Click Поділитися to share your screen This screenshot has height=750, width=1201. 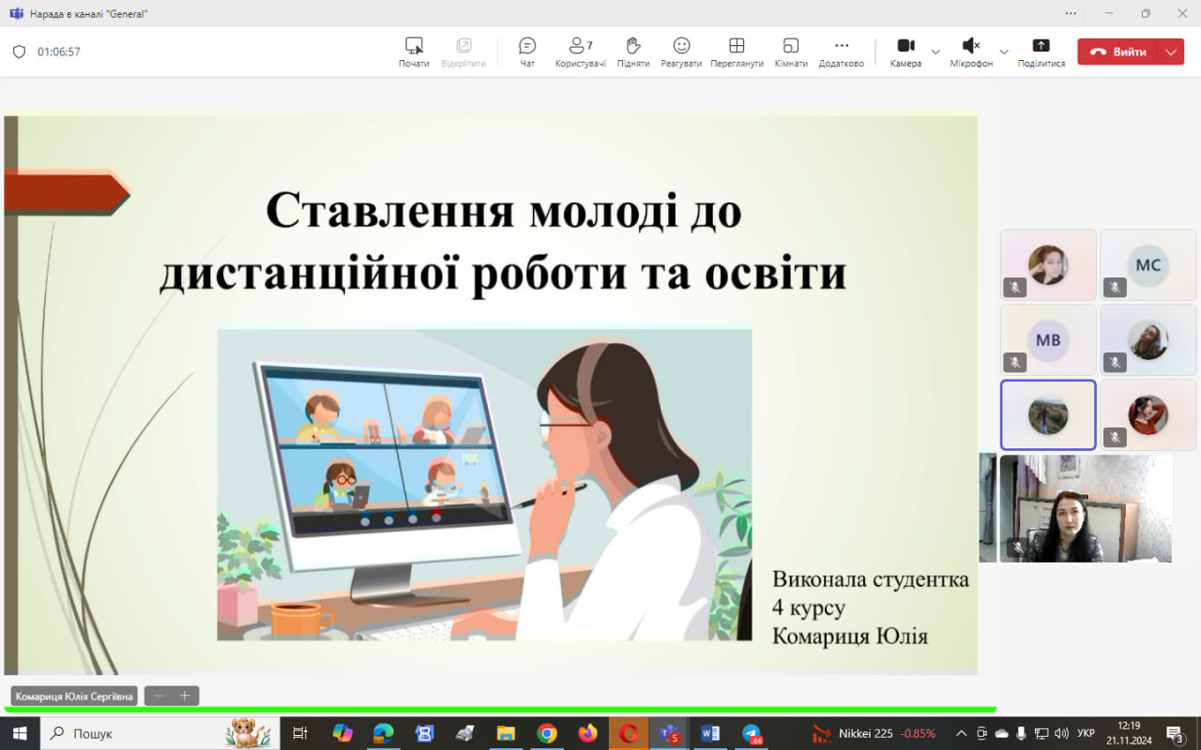(1041, 52)
